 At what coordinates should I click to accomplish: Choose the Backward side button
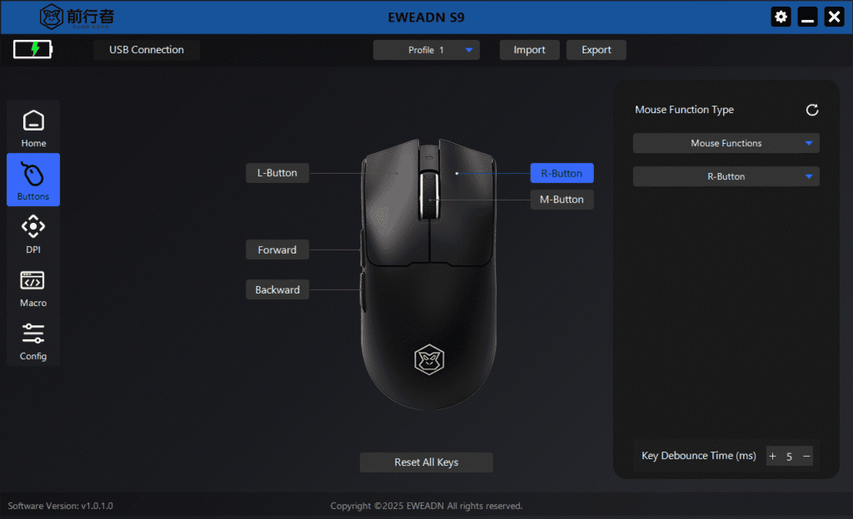[x=277, y=290]
